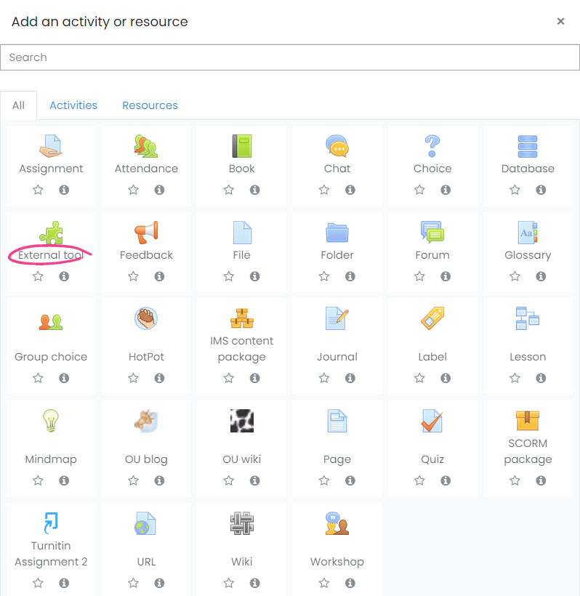Star the Book resource as favourite
Image resolution: width=580 pixels, height=596 pixels.
[x=229, y=190]
